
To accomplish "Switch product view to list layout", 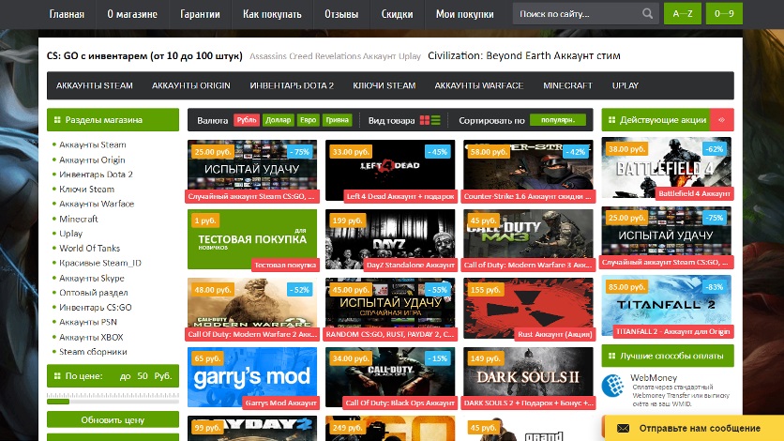I will point(436,120).
